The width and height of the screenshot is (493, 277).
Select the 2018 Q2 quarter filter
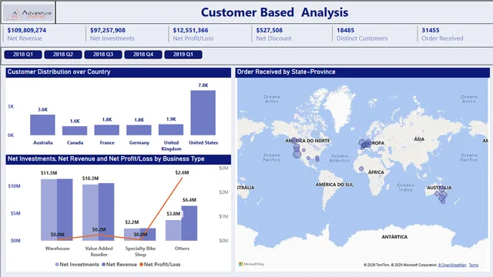pos(63,55)
